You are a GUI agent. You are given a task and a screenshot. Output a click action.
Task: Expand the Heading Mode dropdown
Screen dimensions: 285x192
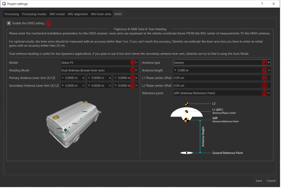tap(99, 70)
